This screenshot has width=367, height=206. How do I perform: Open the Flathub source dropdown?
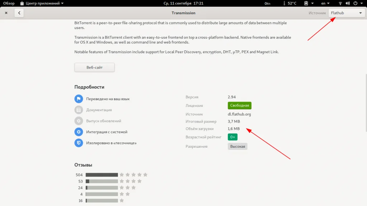347,13
